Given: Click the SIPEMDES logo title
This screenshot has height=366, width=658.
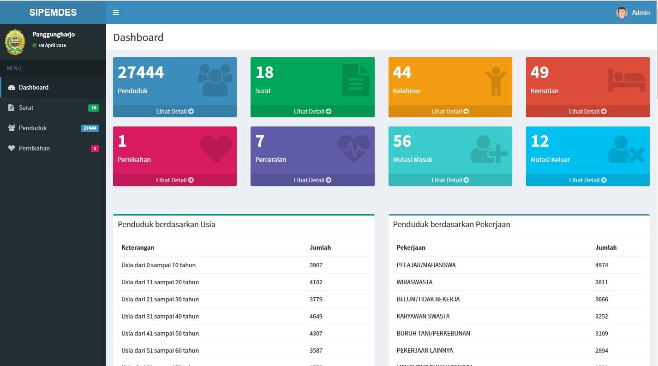Looking at the screenshot, I should tap(53, 12).
